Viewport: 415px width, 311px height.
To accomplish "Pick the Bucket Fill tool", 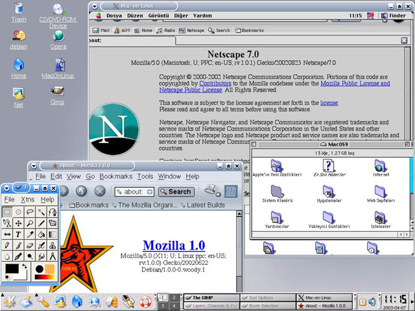I will 41,234.
